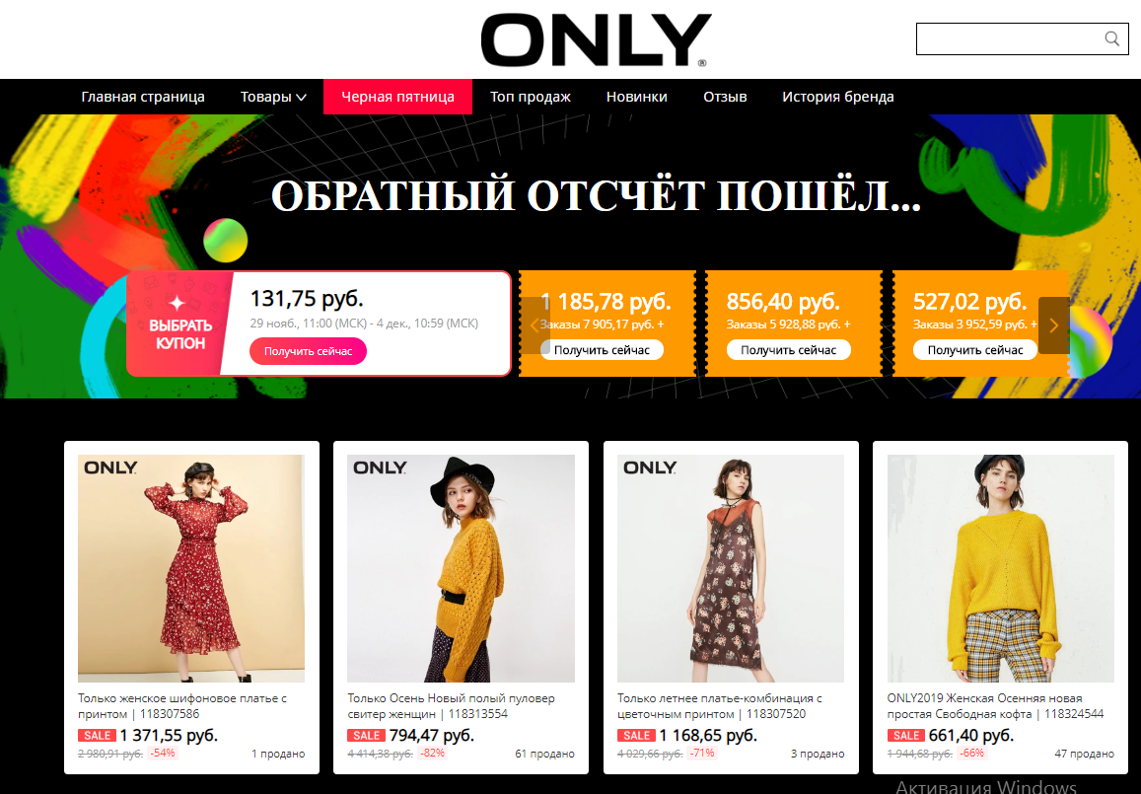Get the 856,40 руб. coupon
Screen dimensions: 1141x794
(788, 350)
